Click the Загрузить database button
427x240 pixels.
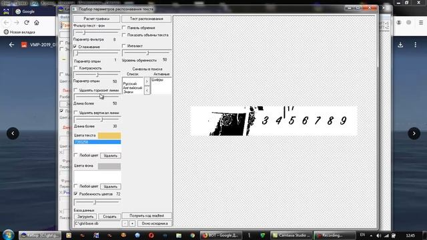point(85,217)
